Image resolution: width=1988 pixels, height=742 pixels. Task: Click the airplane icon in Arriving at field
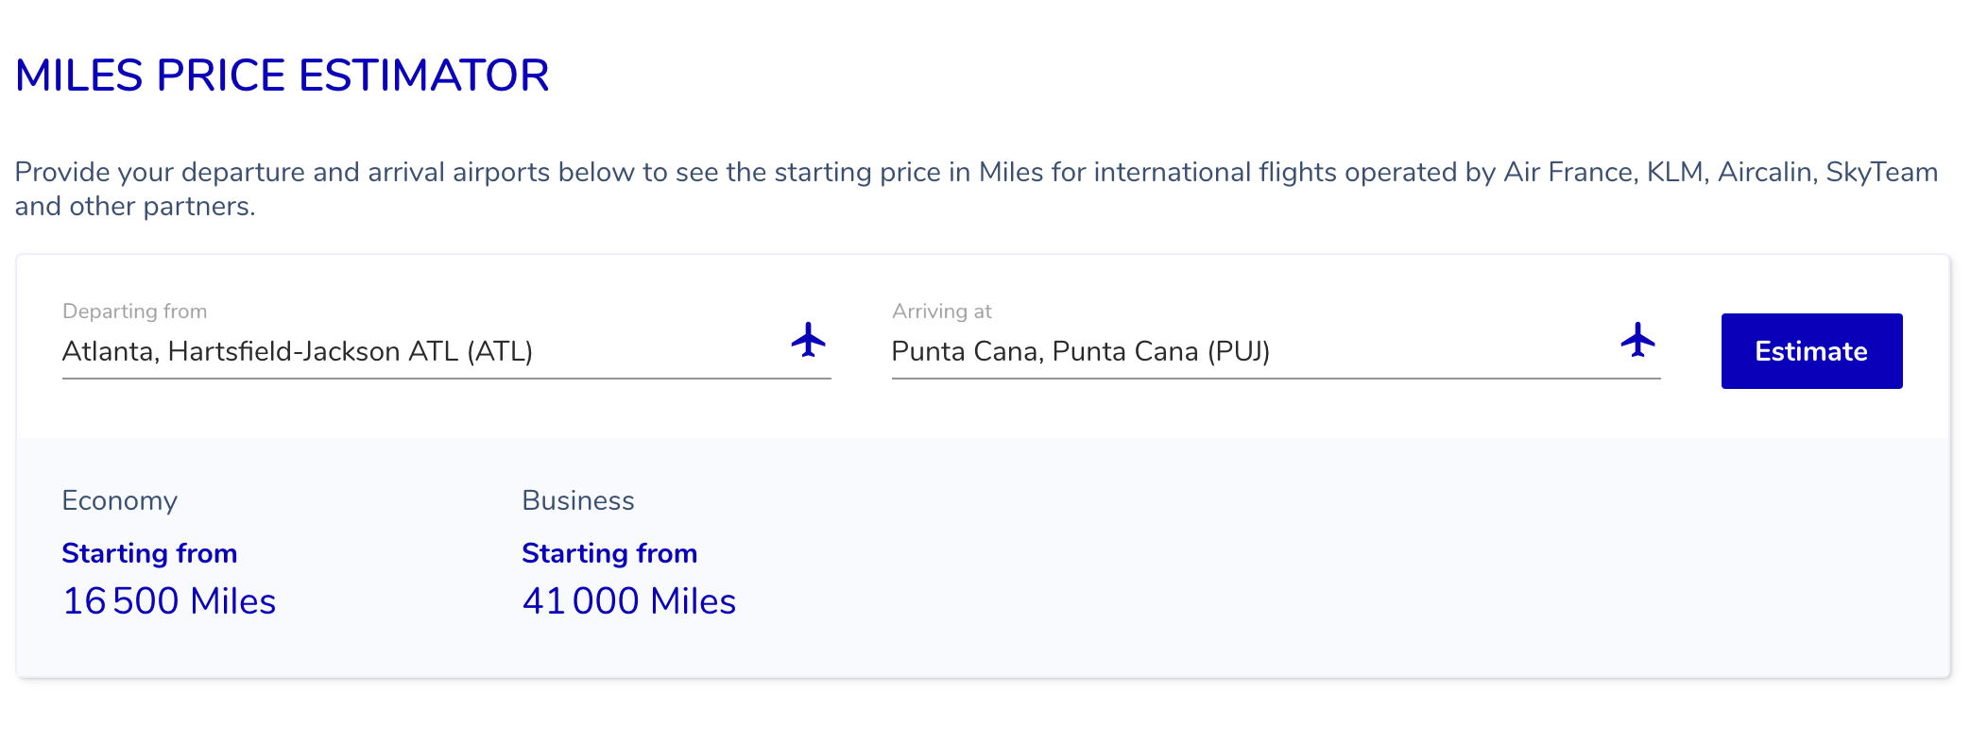pyautogui.click(x=1637, y=341)
